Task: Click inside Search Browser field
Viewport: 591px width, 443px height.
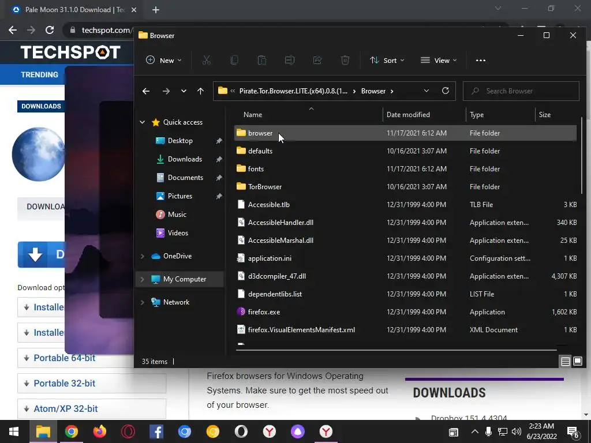Action: click(x=521, y=91)
